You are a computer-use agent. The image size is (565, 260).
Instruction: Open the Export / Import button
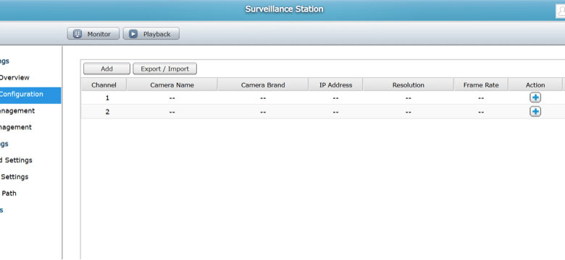click(x=164, y=69)
